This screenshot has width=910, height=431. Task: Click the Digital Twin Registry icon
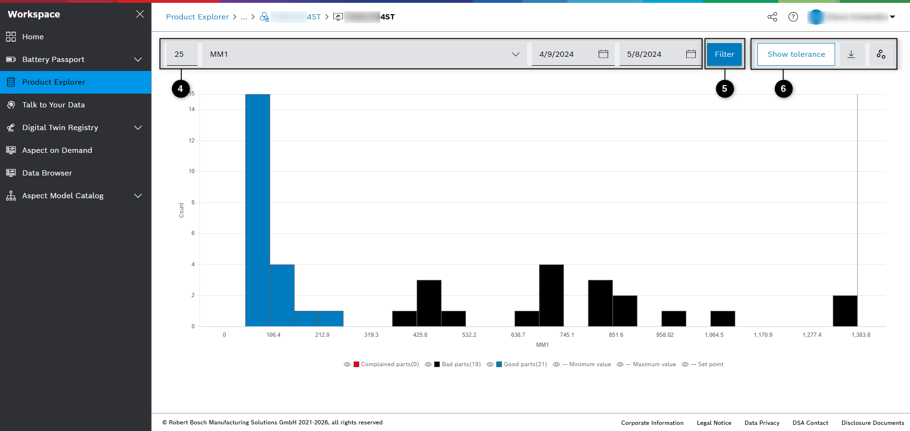(11, 128)
